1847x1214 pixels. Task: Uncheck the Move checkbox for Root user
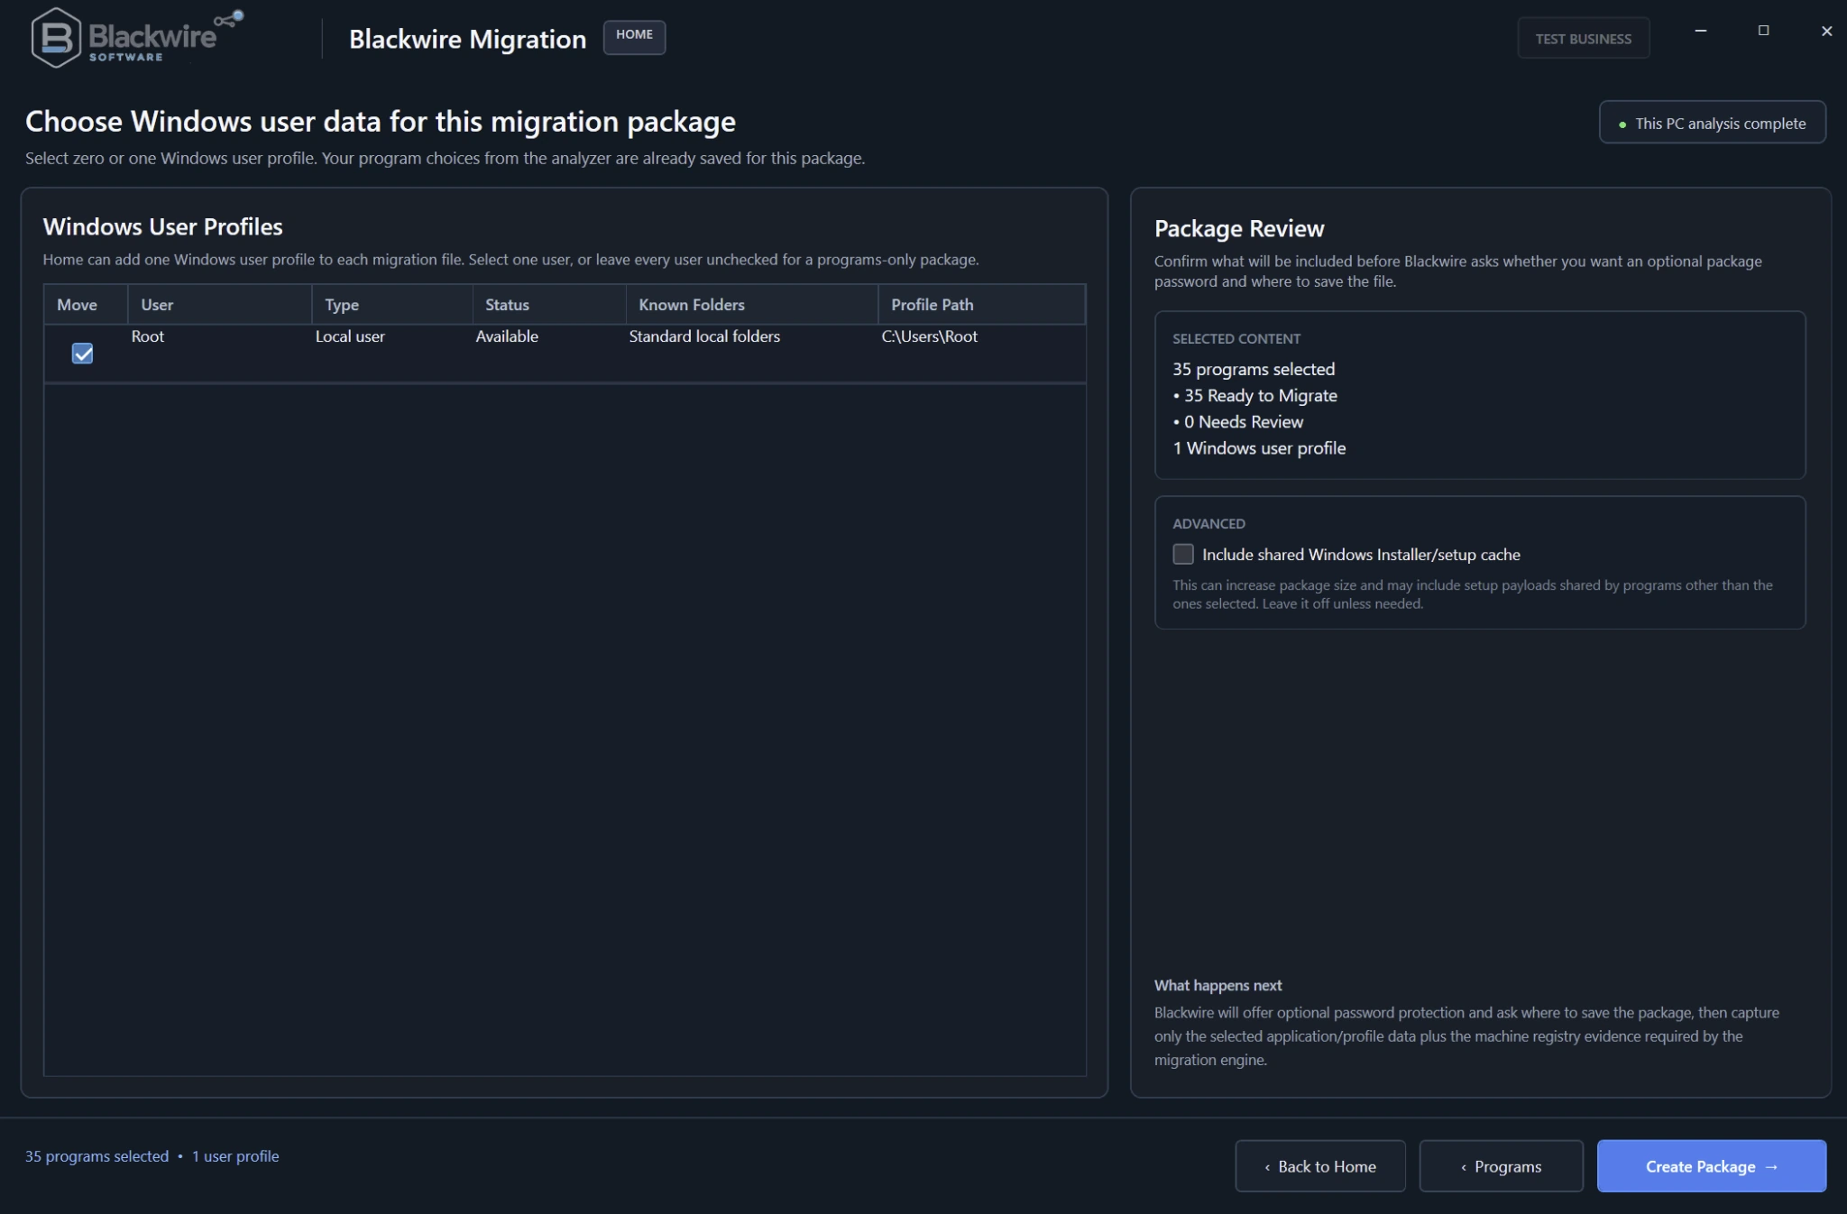pyautogui.click(x=82, y=354)
